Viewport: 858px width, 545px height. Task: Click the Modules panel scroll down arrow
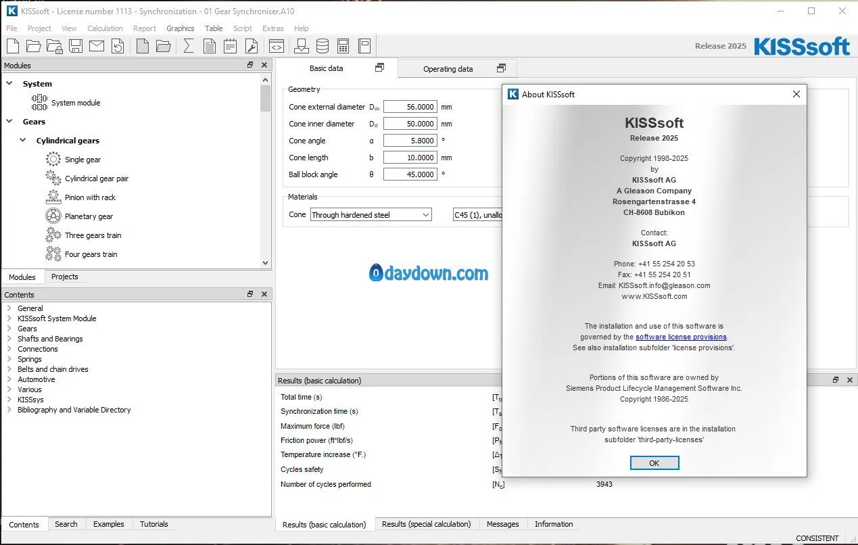[x=265, y=263]
